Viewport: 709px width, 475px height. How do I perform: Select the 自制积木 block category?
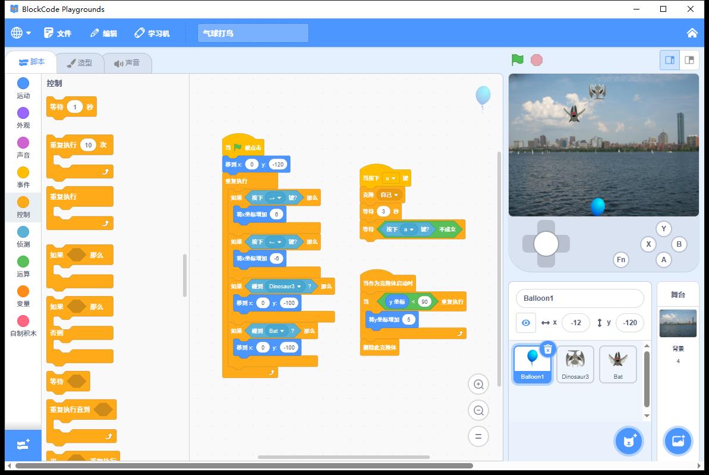23,326
